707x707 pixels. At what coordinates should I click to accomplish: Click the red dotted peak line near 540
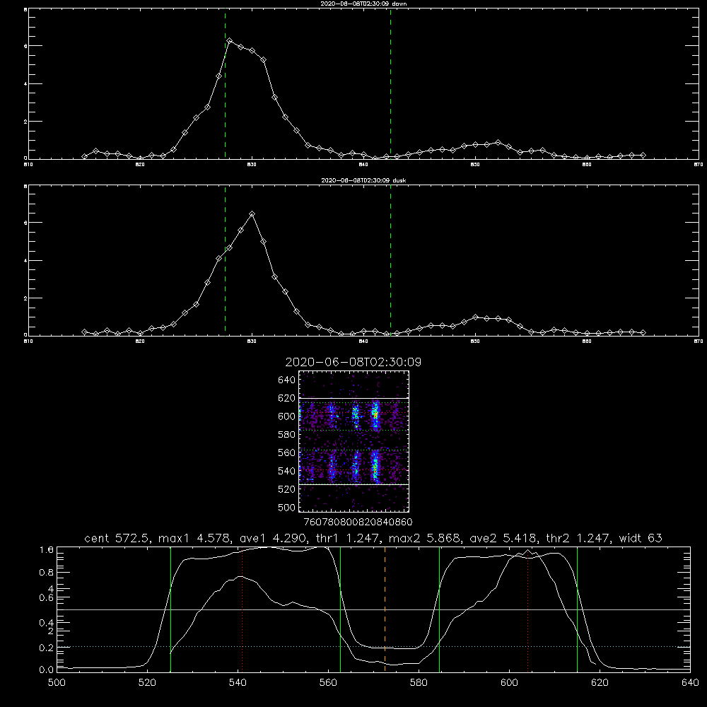(242, 609)
